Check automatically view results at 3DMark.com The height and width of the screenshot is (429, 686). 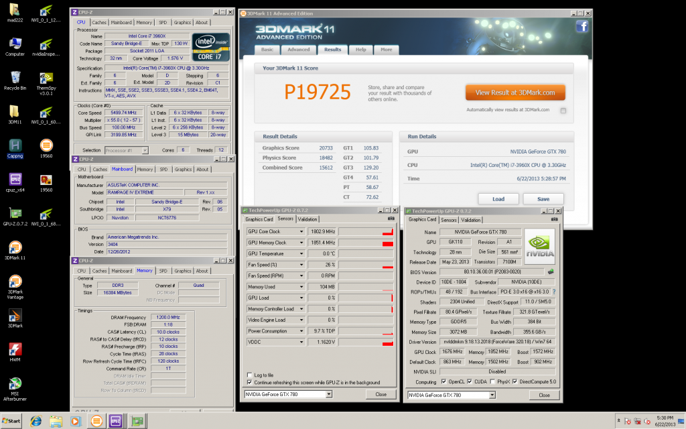click(x=563, y=110)
